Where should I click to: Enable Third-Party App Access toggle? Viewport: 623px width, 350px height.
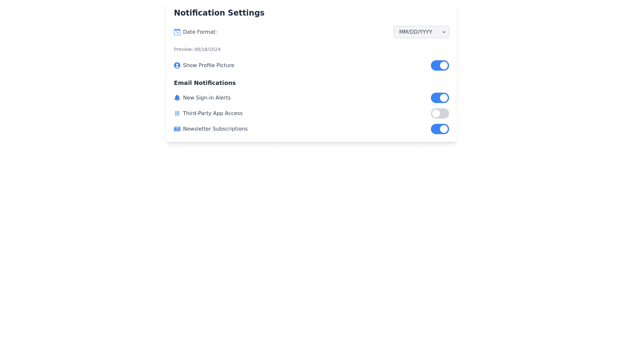440,113
